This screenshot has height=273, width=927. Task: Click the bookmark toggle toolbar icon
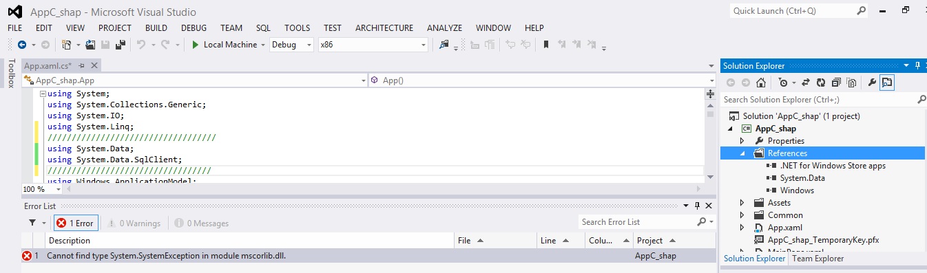point(545,45)
